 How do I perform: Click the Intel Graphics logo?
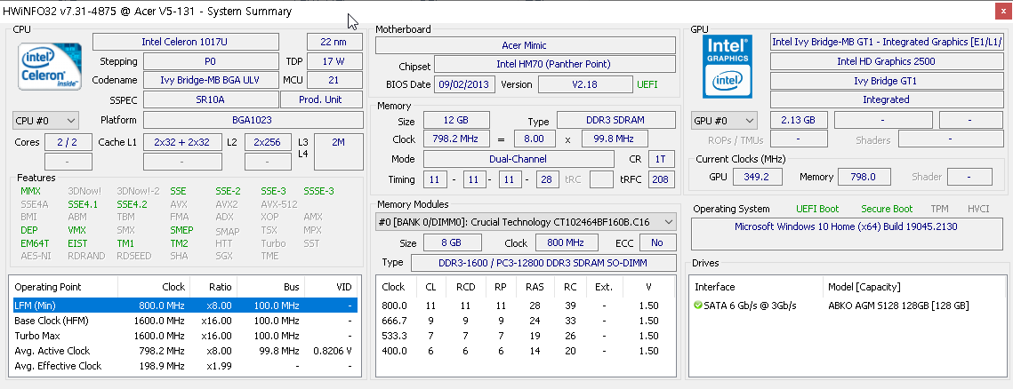point(728,65)
